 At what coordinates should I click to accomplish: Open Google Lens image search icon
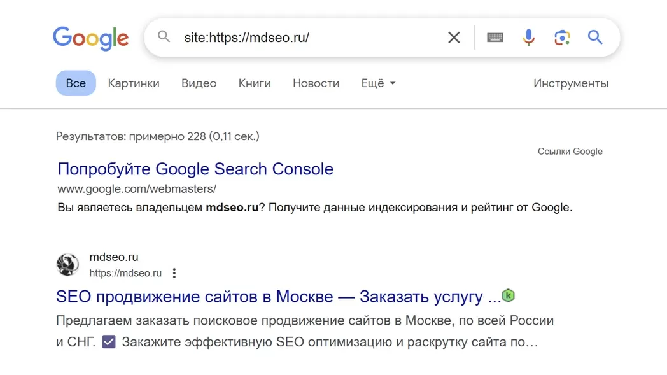(562, 38)
